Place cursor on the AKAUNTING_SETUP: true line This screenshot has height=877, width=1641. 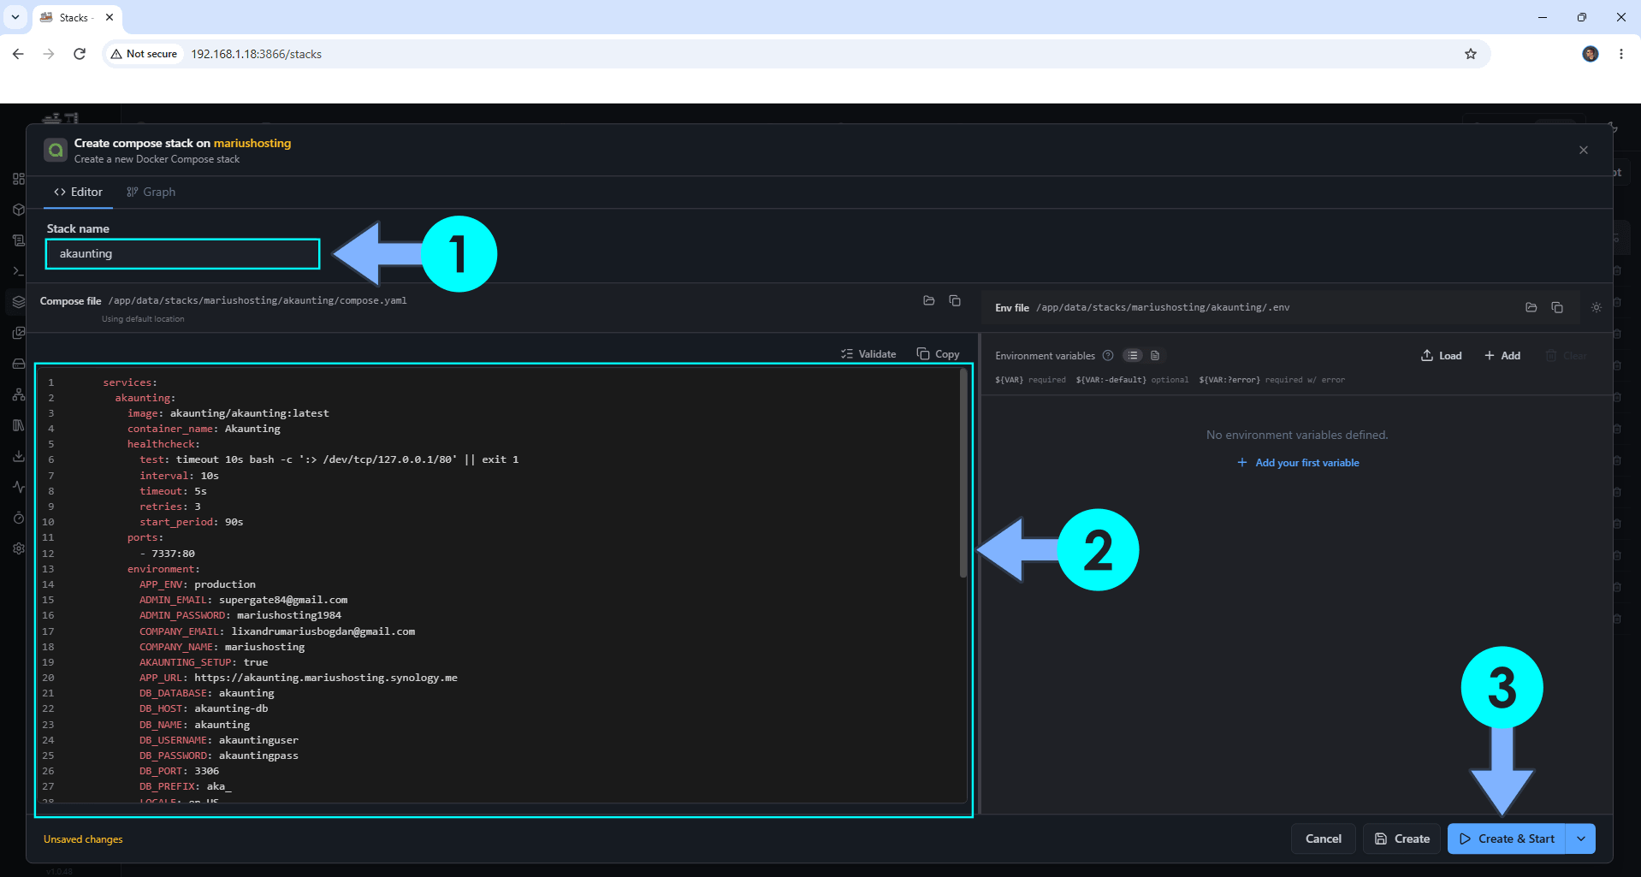[x=204, y=662]
